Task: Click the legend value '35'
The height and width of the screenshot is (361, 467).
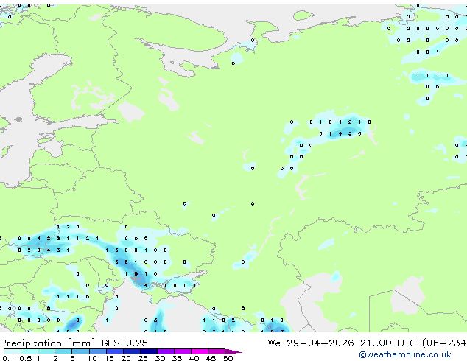Action: (x=177, y=358)
